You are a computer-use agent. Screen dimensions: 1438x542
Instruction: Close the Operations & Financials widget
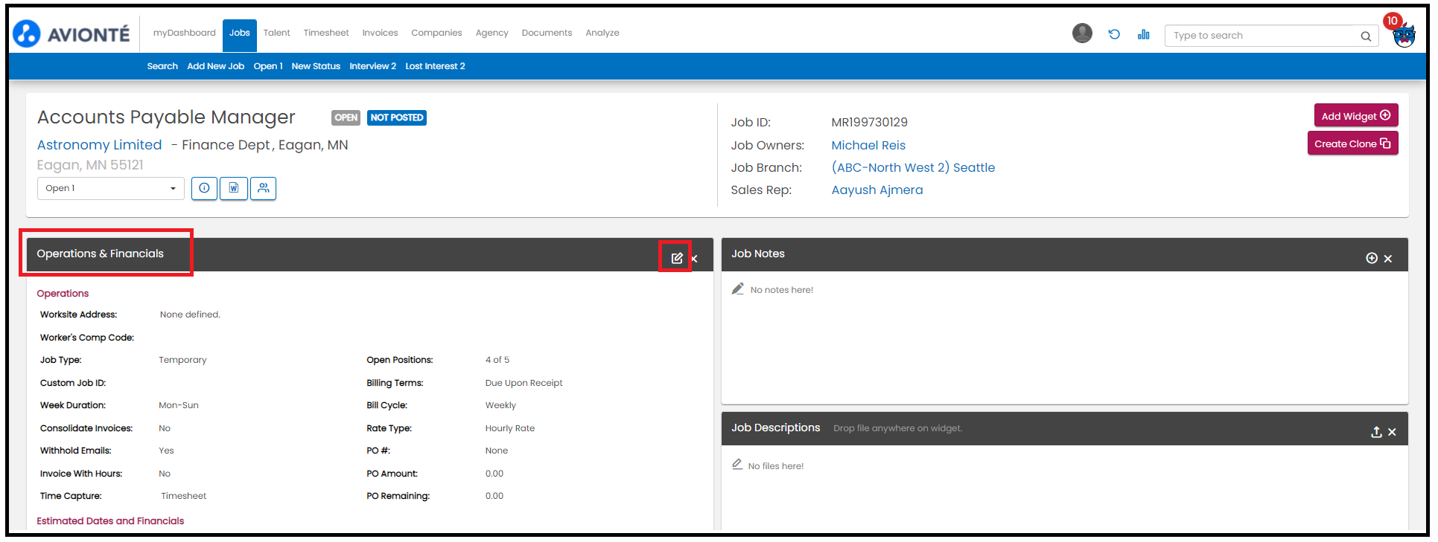(x=694, y=259)
